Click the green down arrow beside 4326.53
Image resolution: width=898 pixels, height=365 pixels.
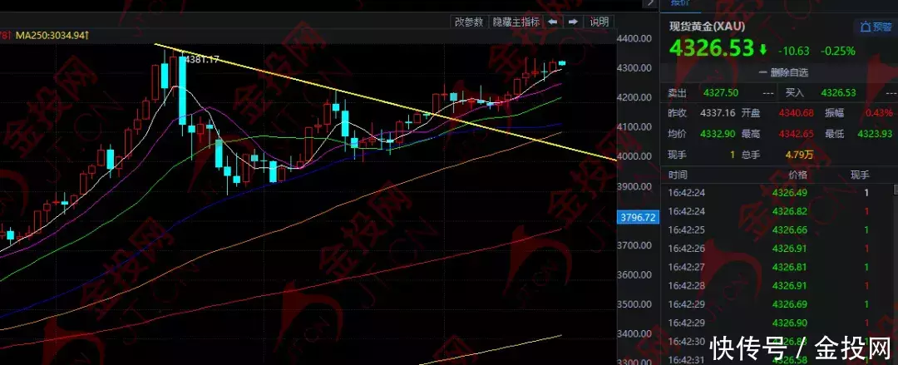763,50
